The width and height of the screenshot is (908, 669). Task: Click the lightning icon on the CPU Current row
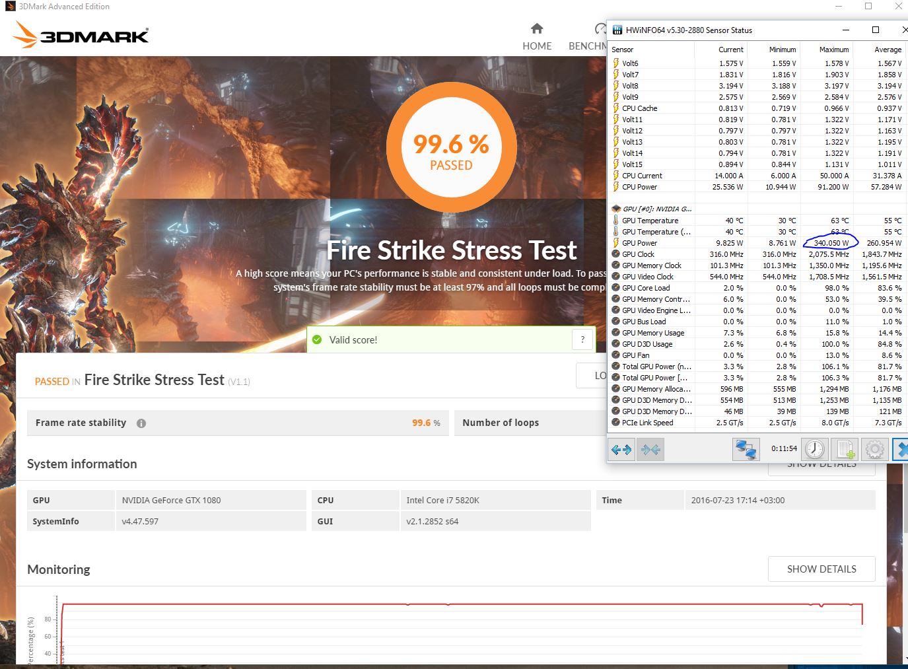click(x=616, y=176)
